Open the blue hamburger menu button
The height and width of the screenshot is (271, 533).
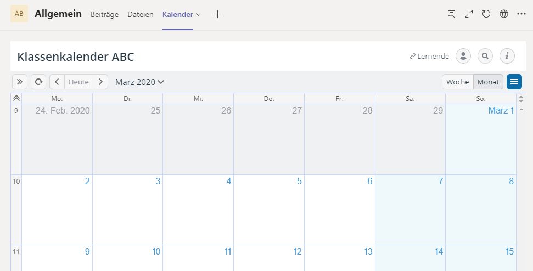[x=514, y=82]
